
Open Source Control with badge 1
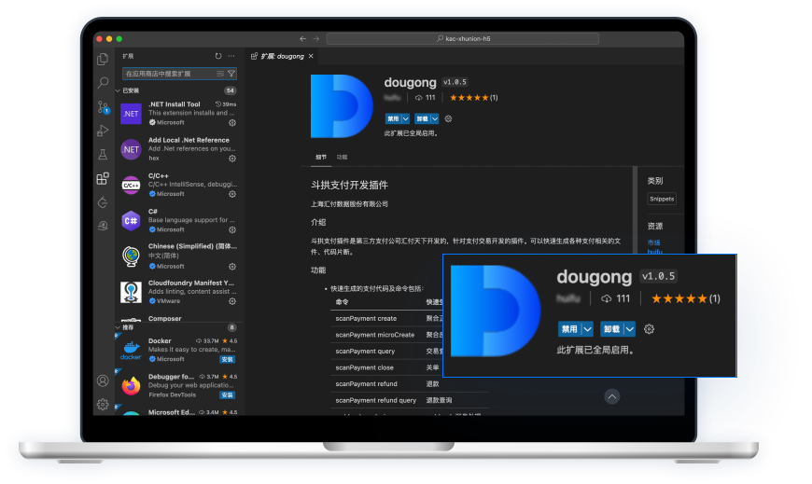tap(103, 107)
